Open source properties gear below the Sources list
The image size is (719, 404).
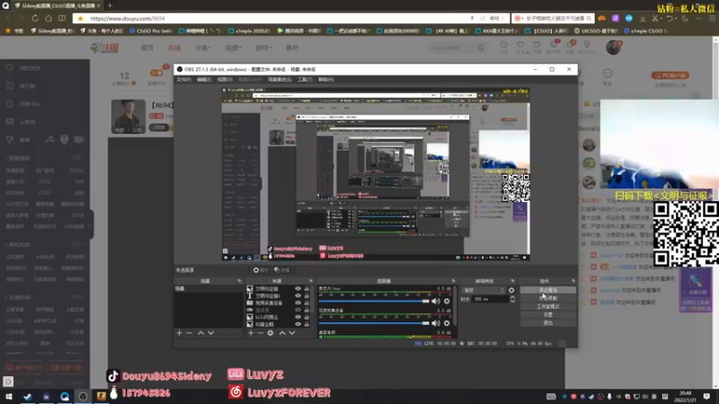[x=271, y=333]
